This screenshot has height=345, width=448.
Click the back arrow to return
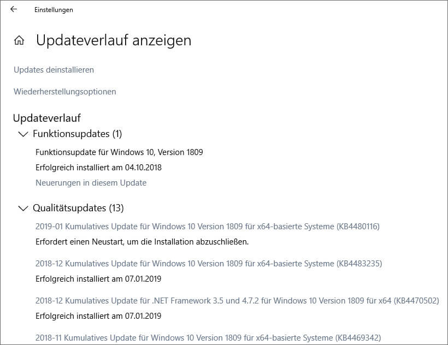(x=14, y=9)
